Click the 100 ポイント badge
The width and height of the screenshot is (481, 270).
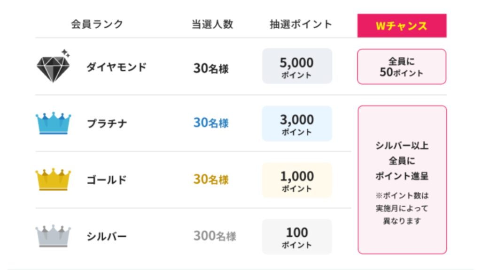pos(297,237)
